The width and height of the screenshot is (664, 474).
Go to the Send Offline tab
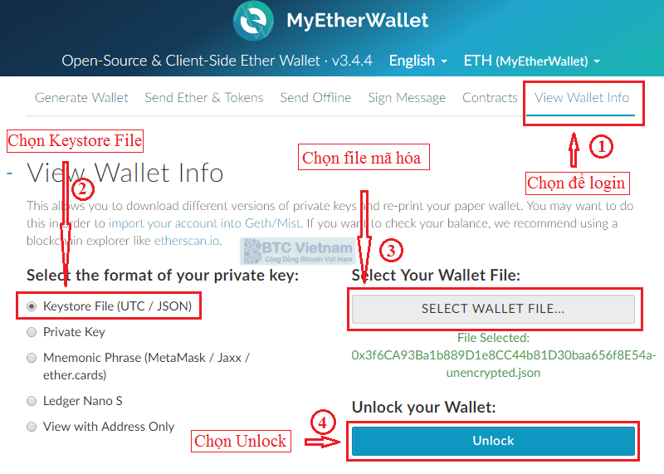pos(315,98)
